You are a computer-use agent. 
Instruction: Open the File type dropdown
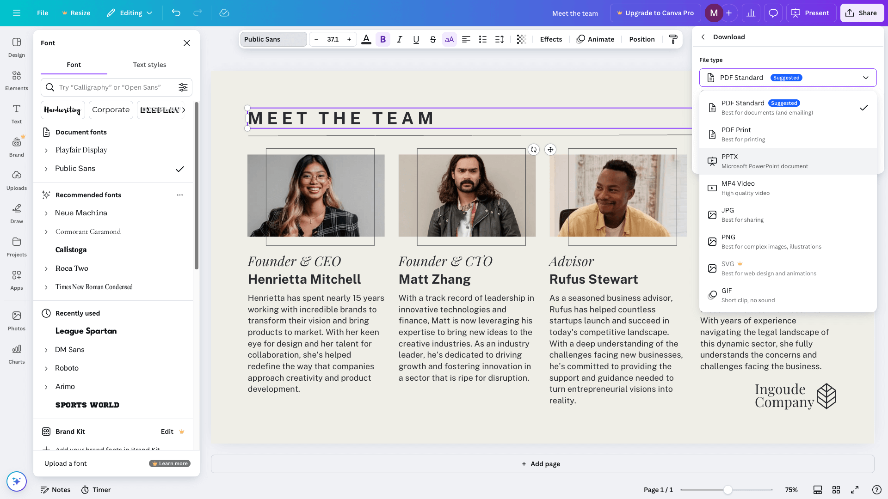[x=788, y=78]
